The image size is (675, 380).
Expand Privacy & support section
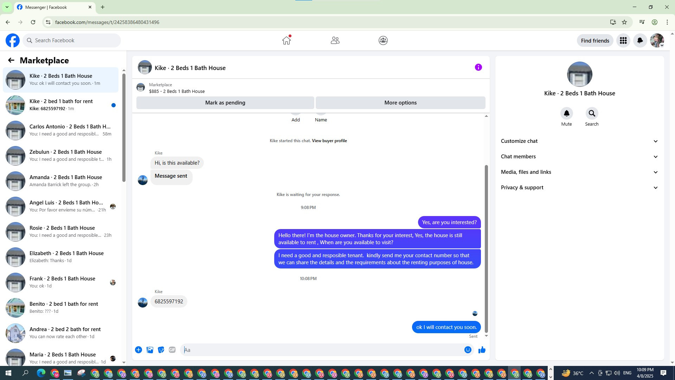[579, 188]
